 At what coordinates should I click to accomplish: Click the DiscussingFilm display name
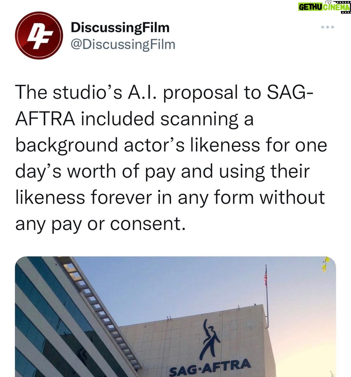tap(120, 27)
